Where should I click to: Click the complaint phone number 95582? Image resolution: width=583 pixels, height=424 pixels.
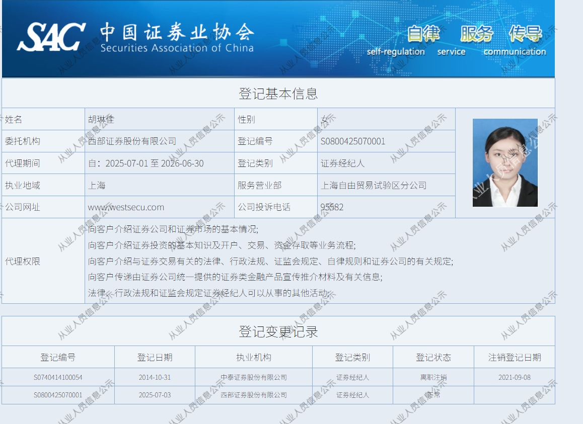pyautogui.click(x=332, y=207)
